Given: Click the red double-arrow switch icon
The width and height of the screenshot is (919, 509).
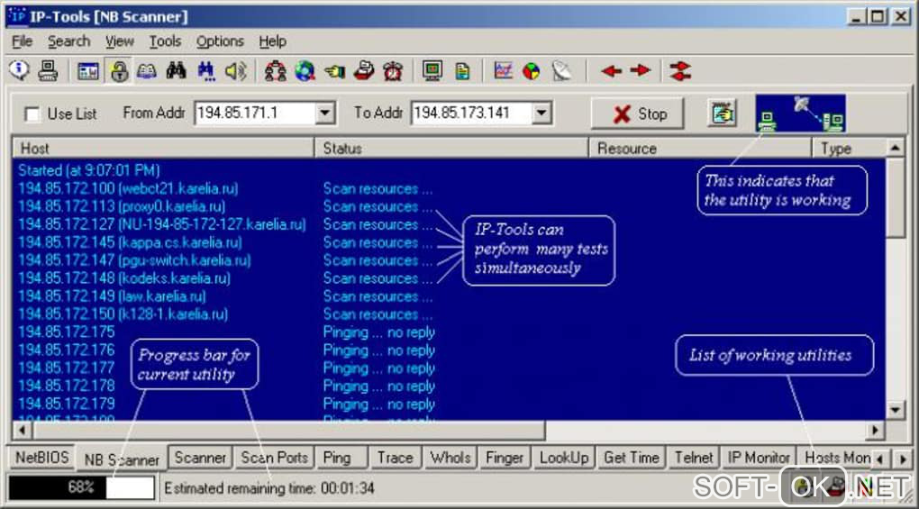Looking at the screenshot, I should (680, 71).
